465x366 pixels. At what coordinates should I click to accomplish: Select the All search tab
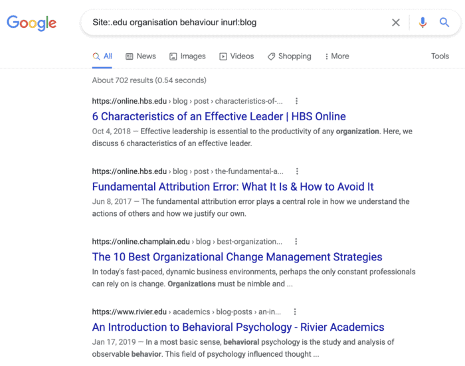102,56
